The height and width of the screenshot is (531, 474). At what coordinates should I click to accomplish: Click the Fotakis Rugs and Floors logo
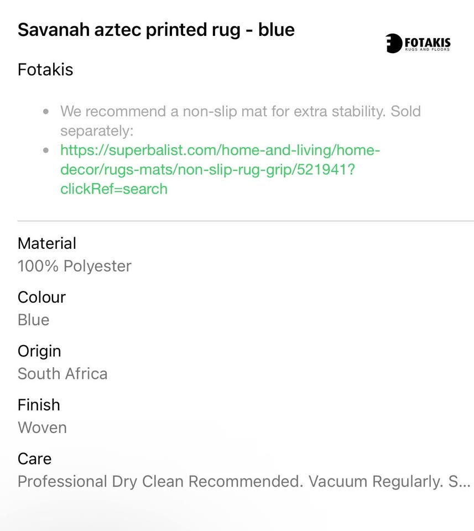pos(418,43)
